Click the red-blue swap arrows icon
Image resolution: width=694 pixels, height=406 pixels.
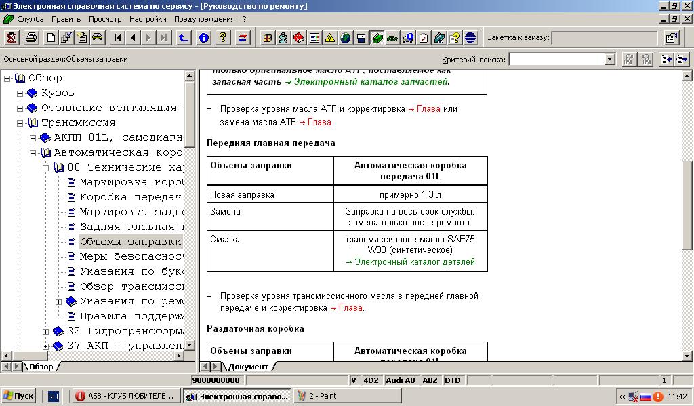pyautogui.click(x=243, y=38)
